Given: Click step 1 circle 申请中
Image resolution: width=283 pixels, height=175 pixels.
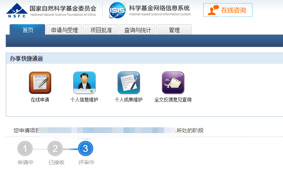Looking at the screenshot, I should 25,148.
